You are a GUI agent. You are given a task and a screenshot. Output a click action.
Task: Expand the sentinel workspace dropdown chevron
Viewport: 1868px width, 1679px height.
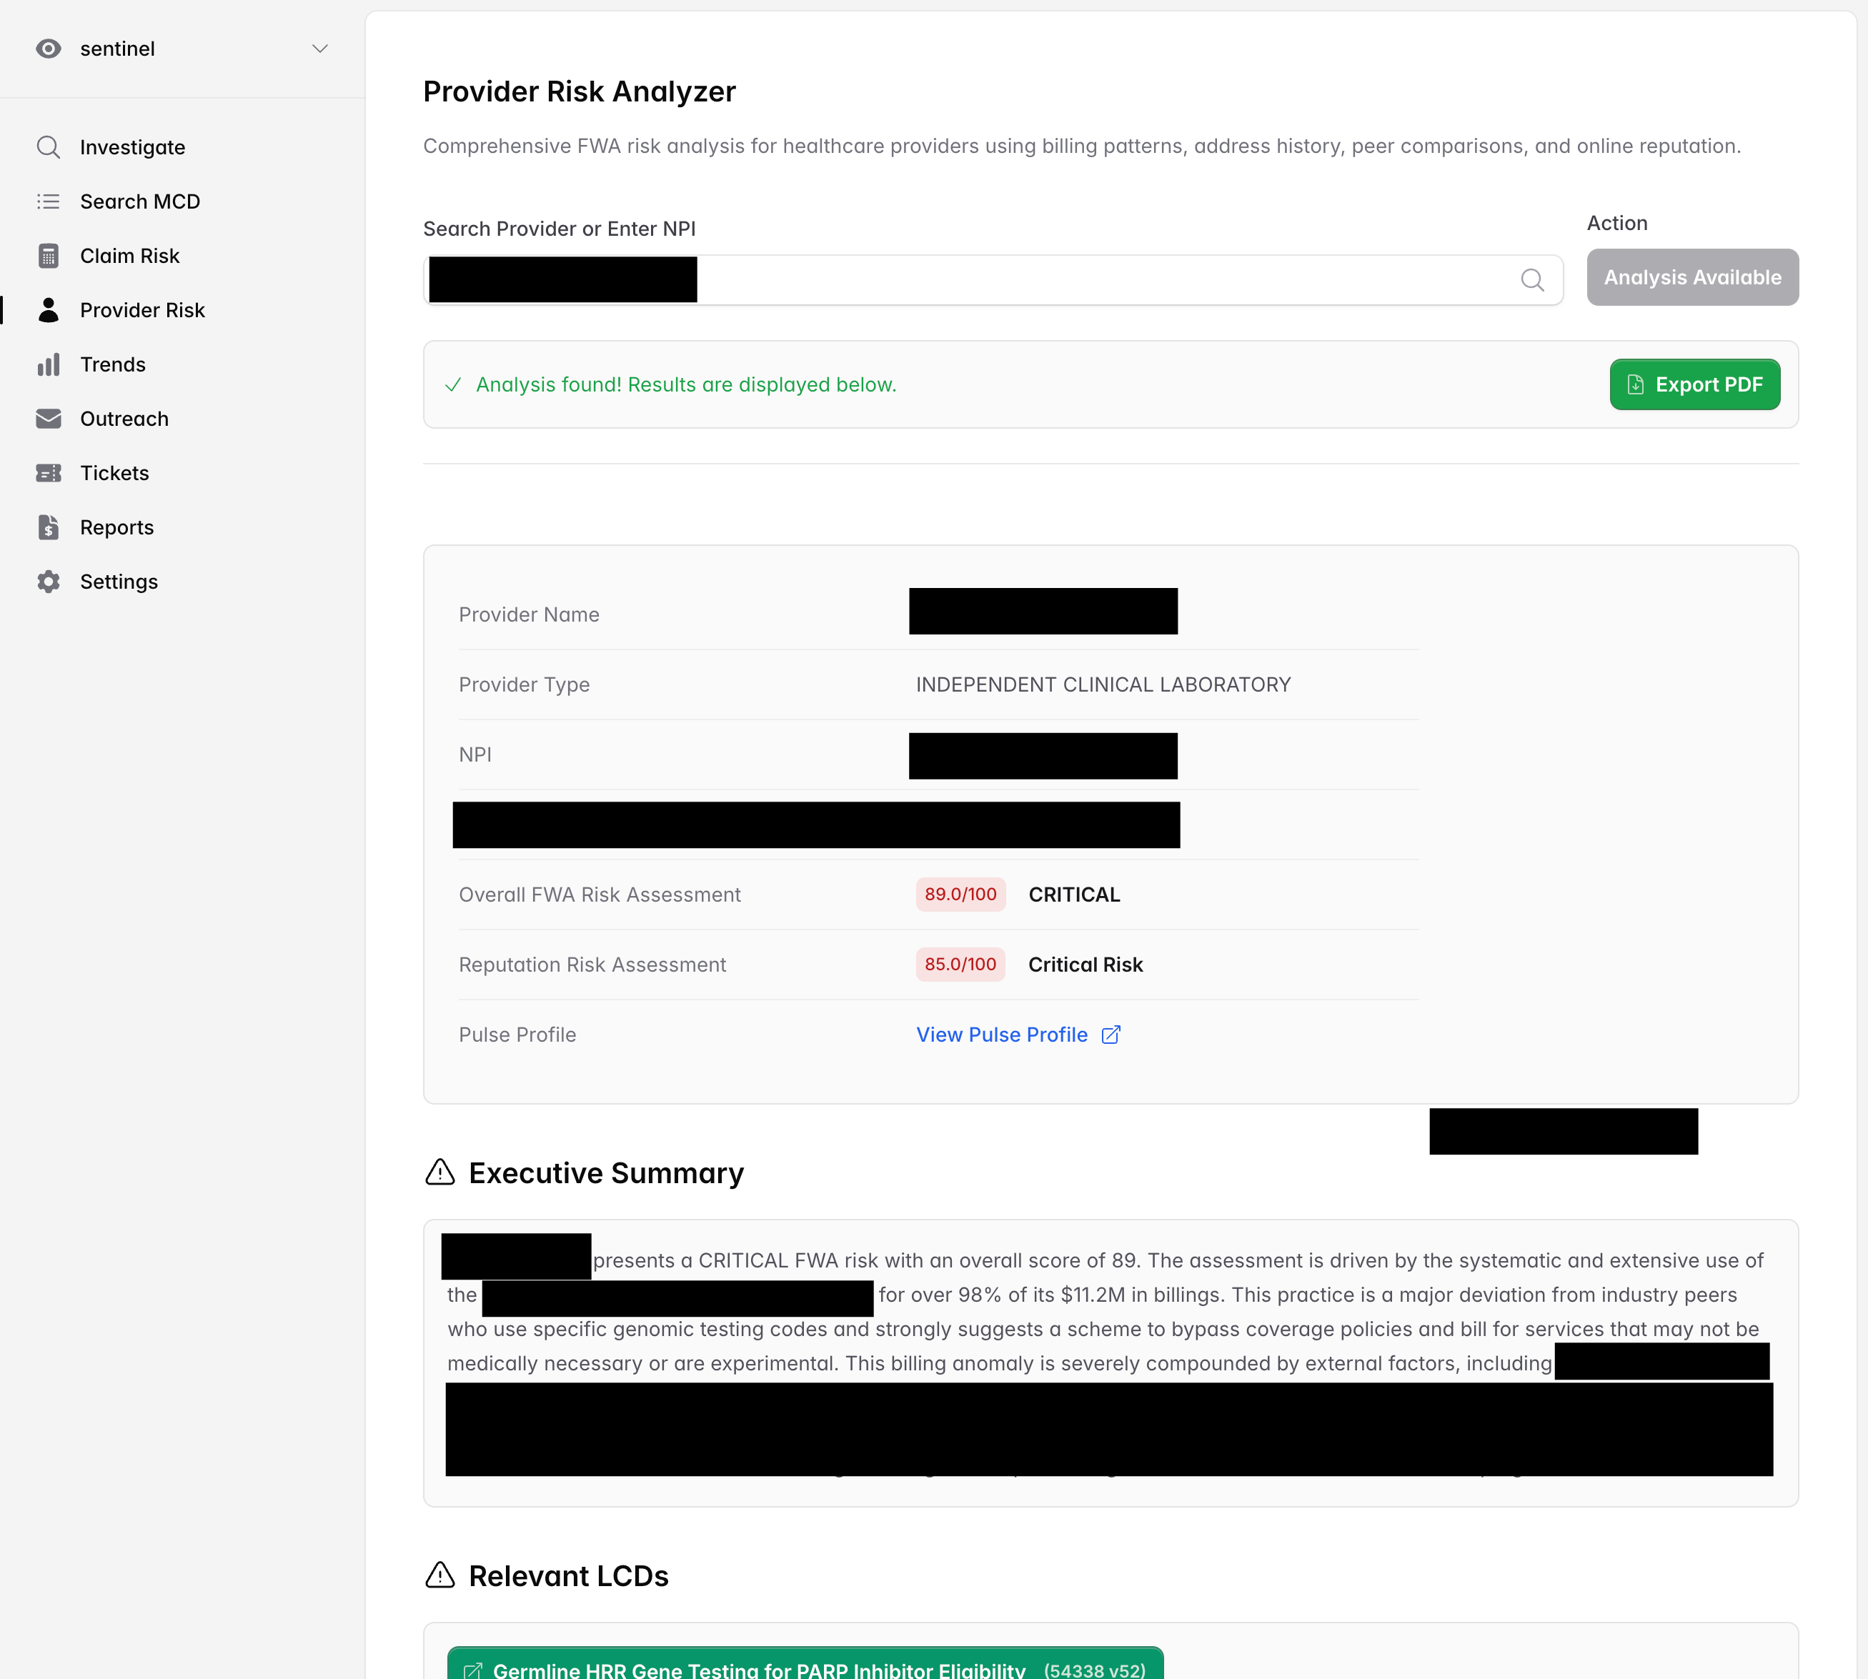point(319,49)
